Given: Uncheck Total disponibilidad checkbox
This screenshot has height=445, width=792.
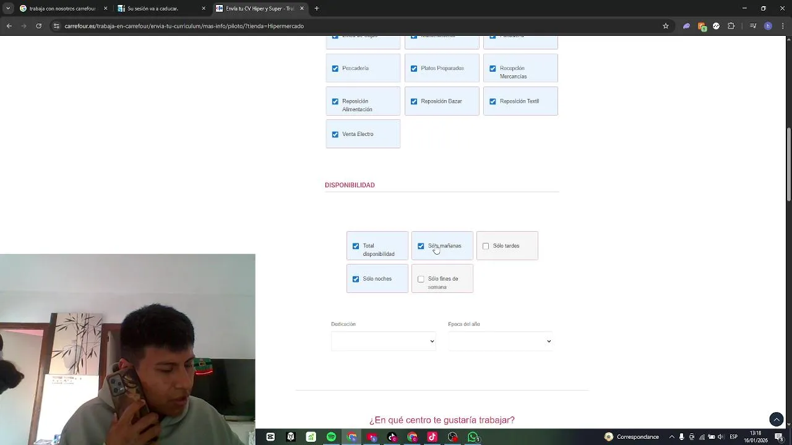Looking at the screenshot, I should pos(356,246).
